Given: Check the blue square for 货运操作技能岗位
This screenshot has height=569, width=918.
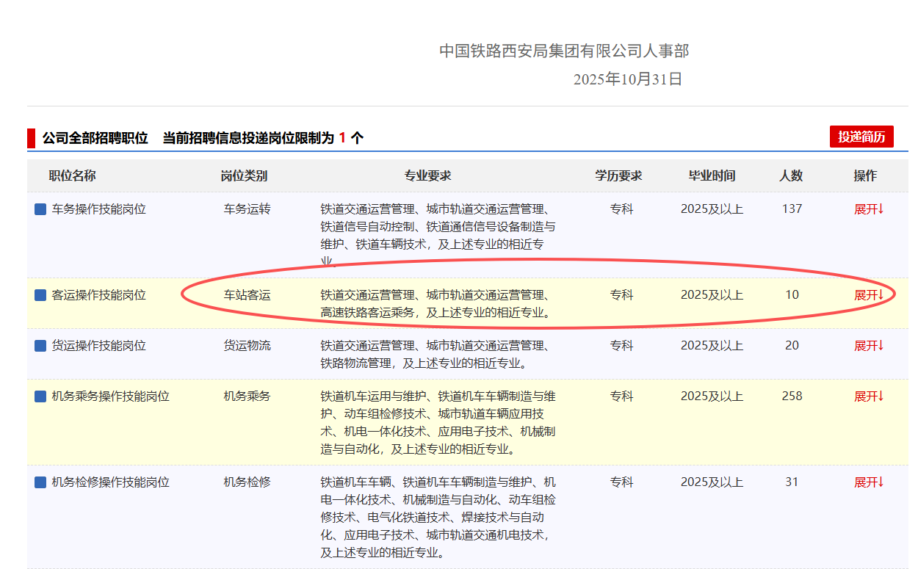Looking at the screenshot, I should point(41,346).
